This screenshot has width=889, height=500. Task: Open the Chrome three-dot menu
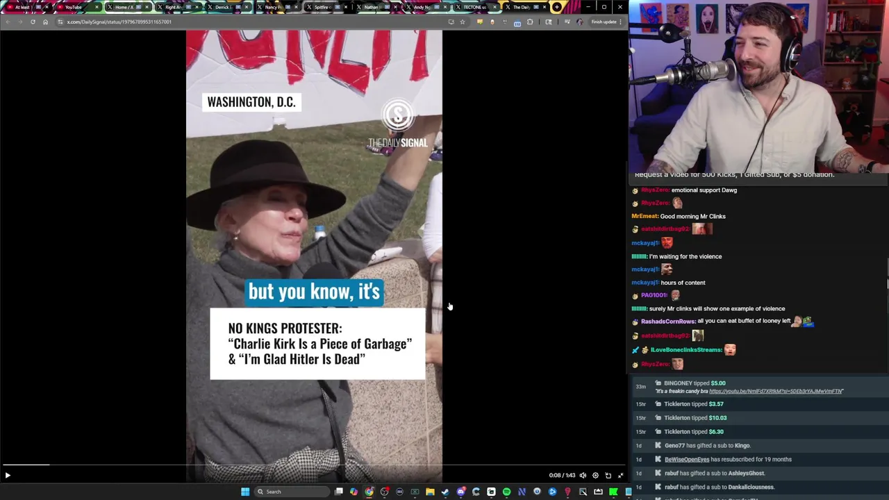(x=621, y=22)
